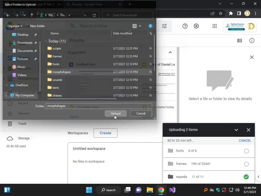Open Music in dialog sidebar

(x=21, y=67)
